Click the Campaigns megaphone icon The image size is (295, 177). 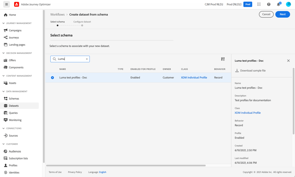6,30
